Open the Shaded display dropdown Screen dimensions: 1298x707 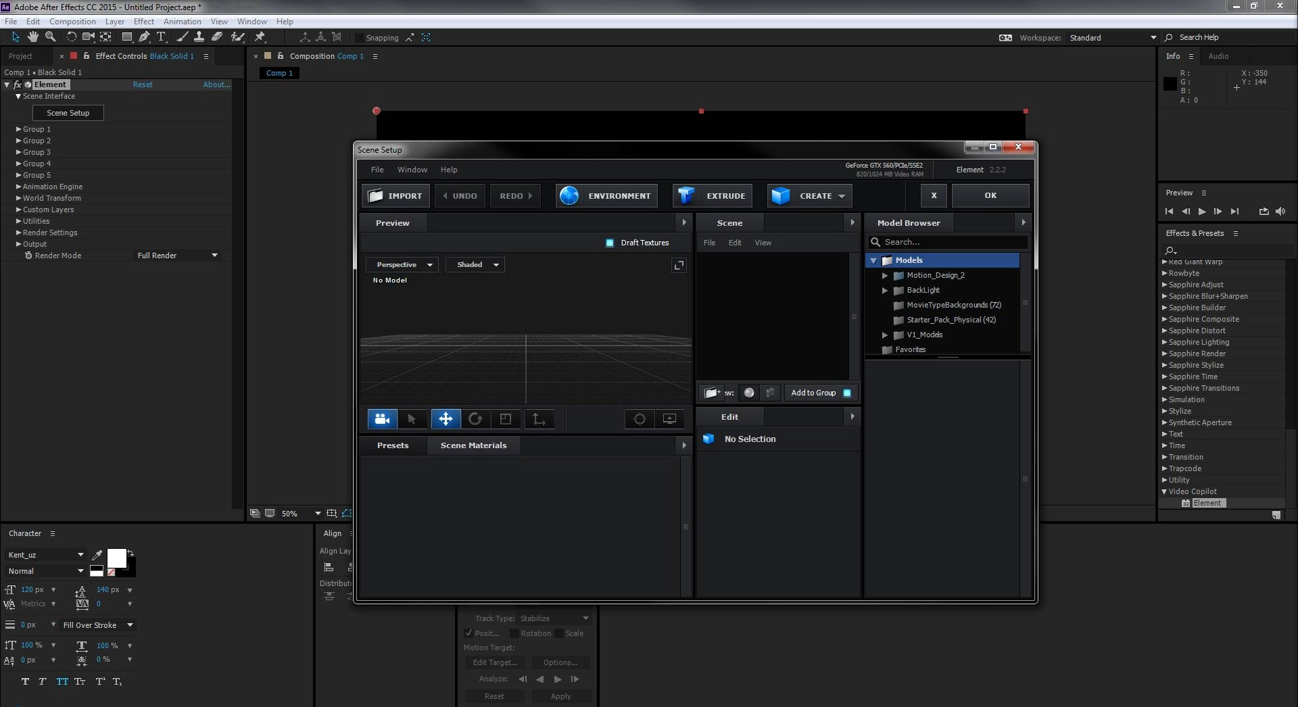[x=475, y=265]
